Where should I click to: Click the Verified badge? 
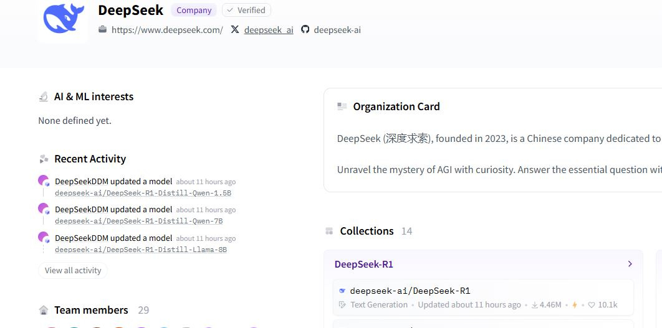247,10
